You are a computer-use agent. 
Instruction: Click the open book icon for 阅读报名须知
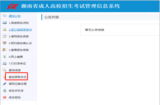pyautogui.click(x=5, y=23)
